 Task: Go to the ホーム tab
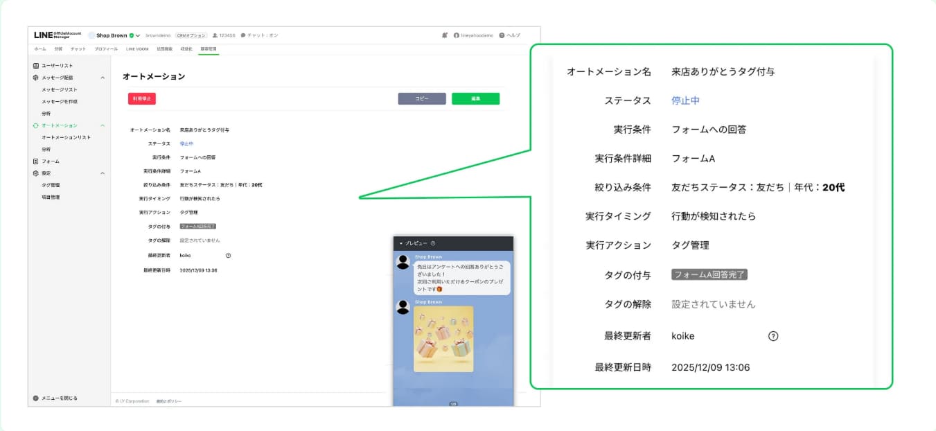(40, 49)
